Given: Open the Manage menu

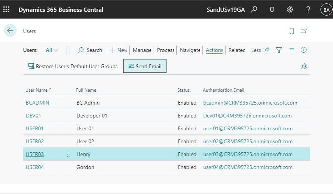Looking at the screenshot, I should [142, 50].
